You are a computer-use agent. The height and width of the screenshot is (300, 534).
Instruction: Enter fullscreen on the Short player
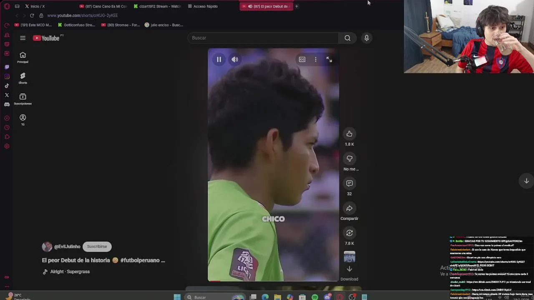[329, 60]
